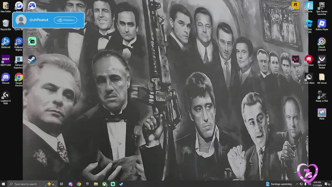The image size is (332, 187).
Task: Open network status in system tray
Action: (x=301, y=184)
